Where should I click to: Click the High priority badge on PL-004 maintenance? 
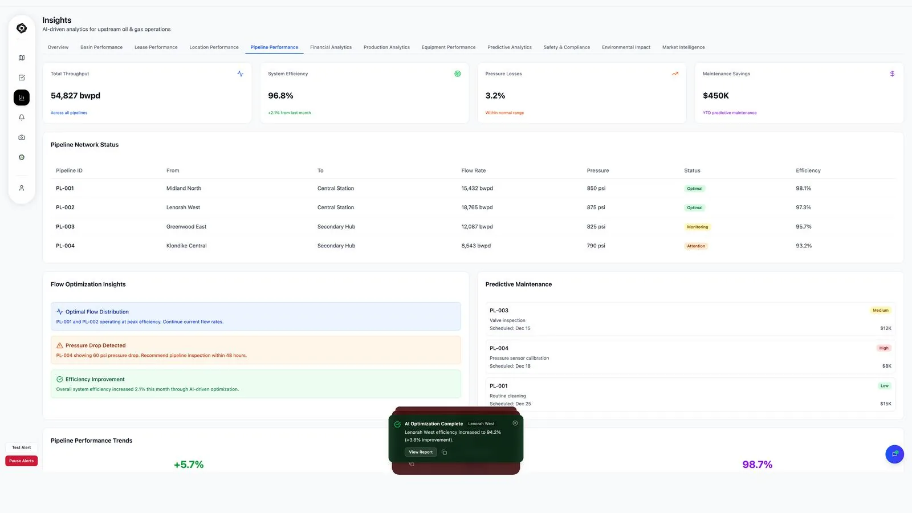tap(883, 348)
